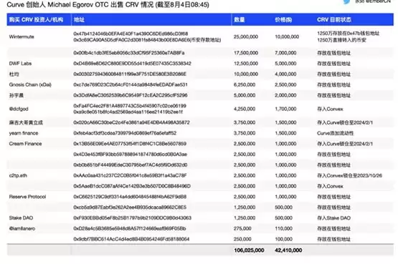Click the Stake DAO address starting '0xF930EBB'
The image size is (398, 264).
click(133, 218)
